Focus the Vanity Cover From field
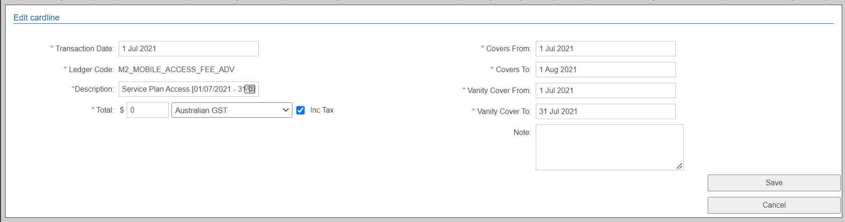The image size is (845, 222). pyautogui.click(x=605, y=91)
